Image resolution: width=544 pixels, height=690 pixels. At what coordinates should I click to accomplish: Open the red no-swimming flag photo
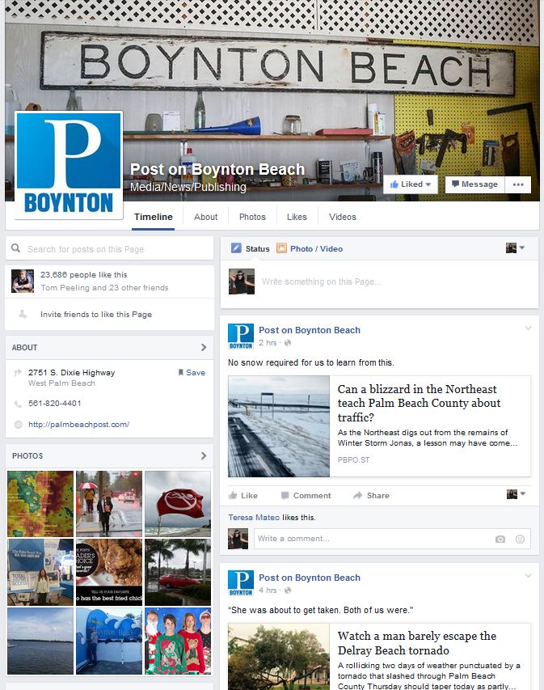[x=178, y=504]
